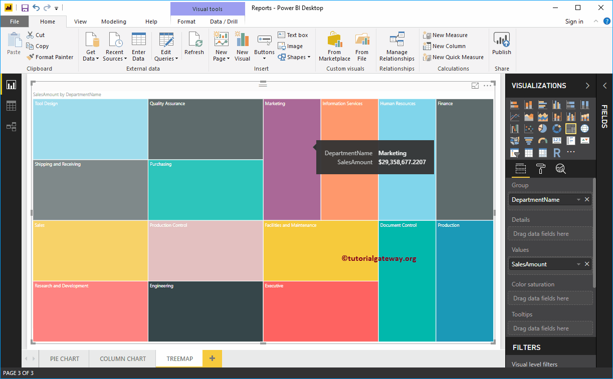Image resolution: width=613 pixels, height=379 pixels.
Task: Switch to the Format ribbon tab
Action: click(x=186, y=22)
